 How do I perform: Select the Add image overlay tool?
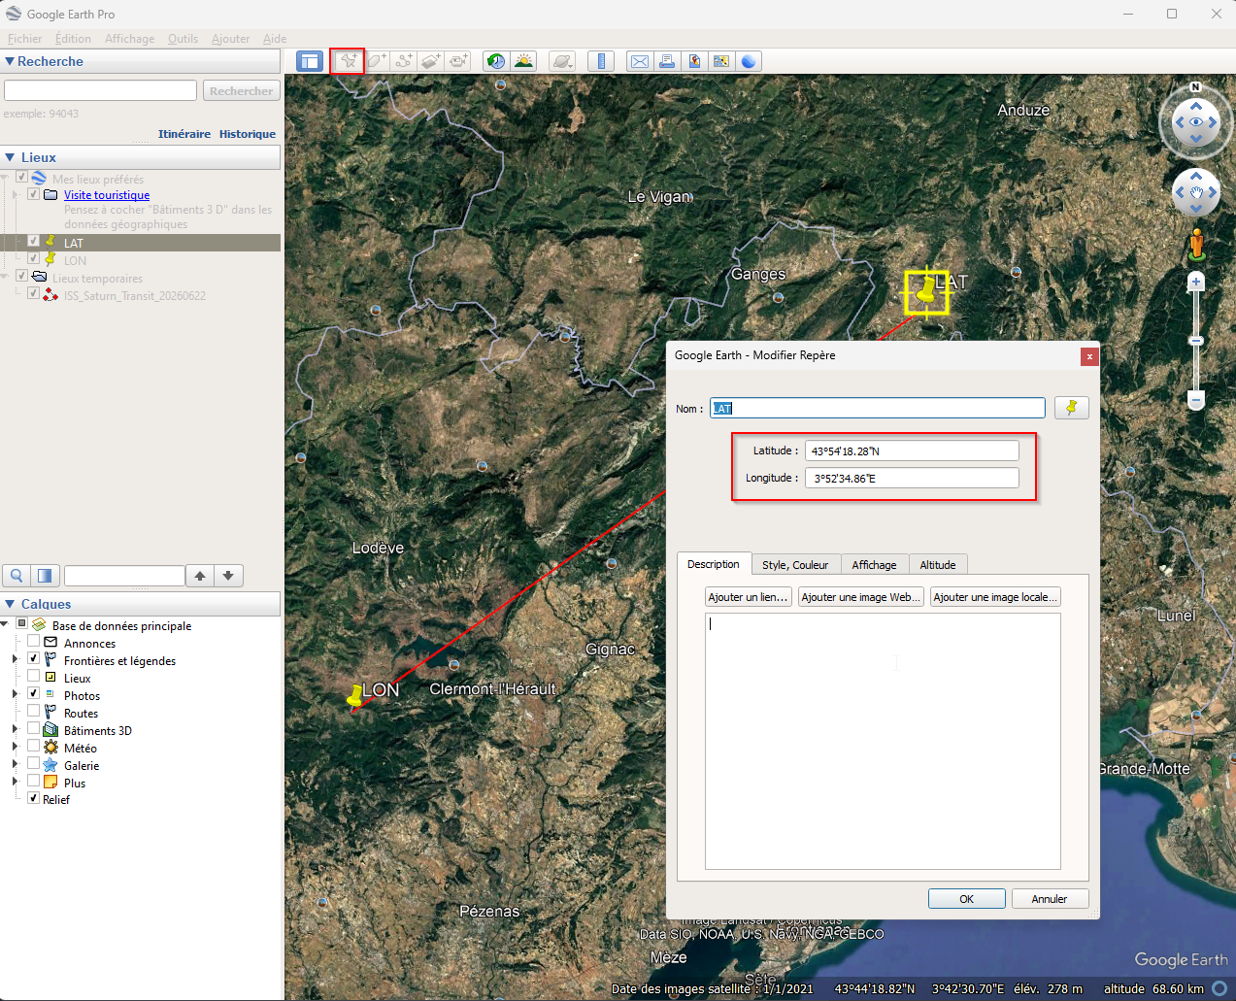click(x=431, y=61)
